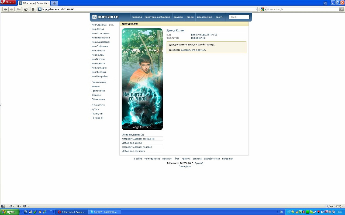Click the search magnifier button in Google field
345x215 pixels.
341,9
